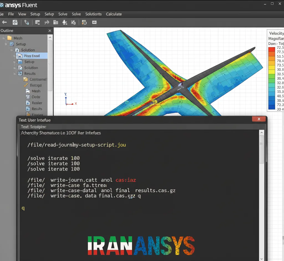Select the Comtoamel item icon
The height and width of the screenshot is (261, 284).
coord(26,79)
